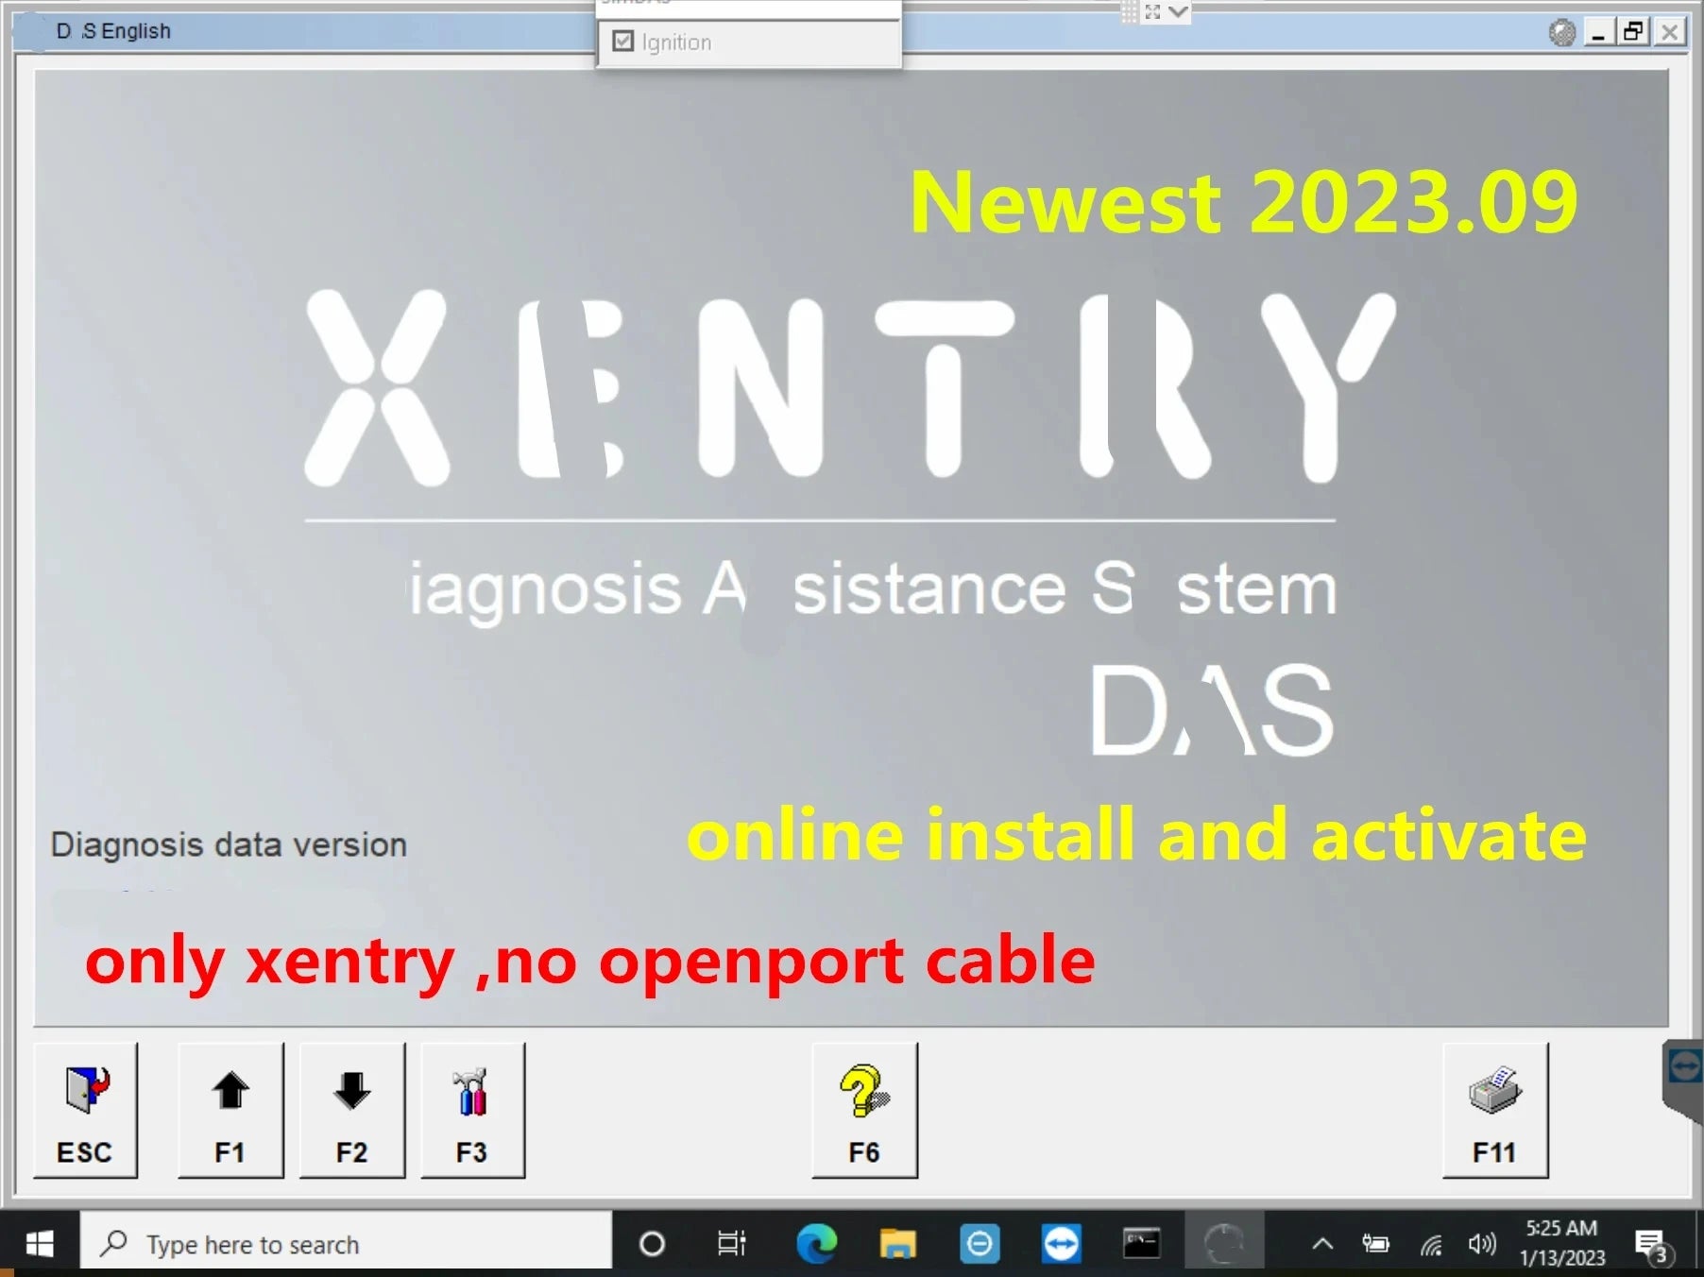The image size is (1704, 1277).
Task: Open Microsoft Edge from the taskbar
Action: click(x=816, y=1244)
